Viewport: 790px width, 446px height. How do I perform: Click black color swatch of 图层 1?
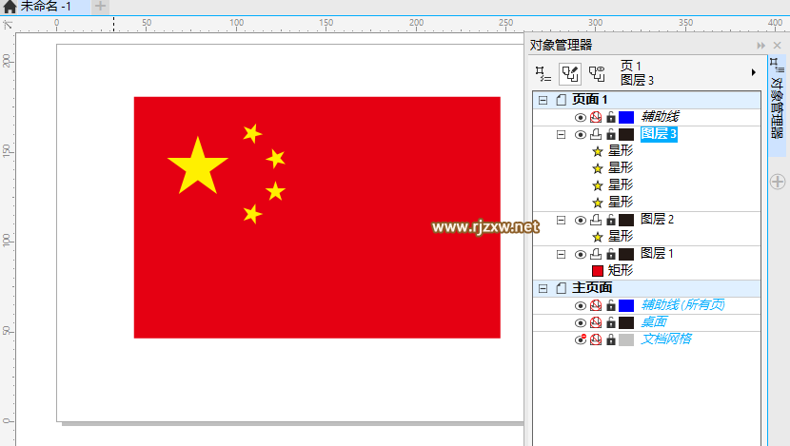625,254
